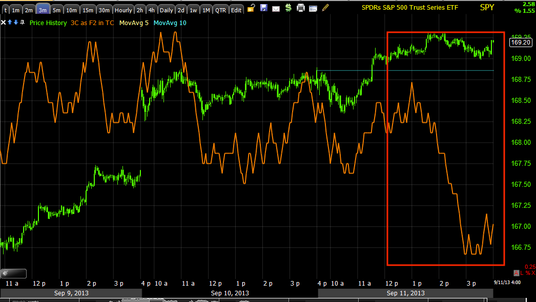Click the padlock chart lock icon

[251, 8]
